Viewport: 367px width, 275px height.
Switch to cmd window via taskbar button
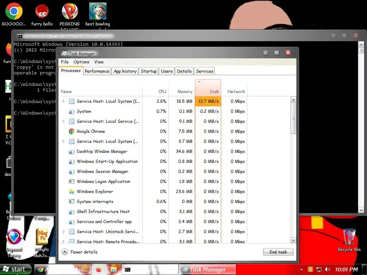click(x=150, y=270)
